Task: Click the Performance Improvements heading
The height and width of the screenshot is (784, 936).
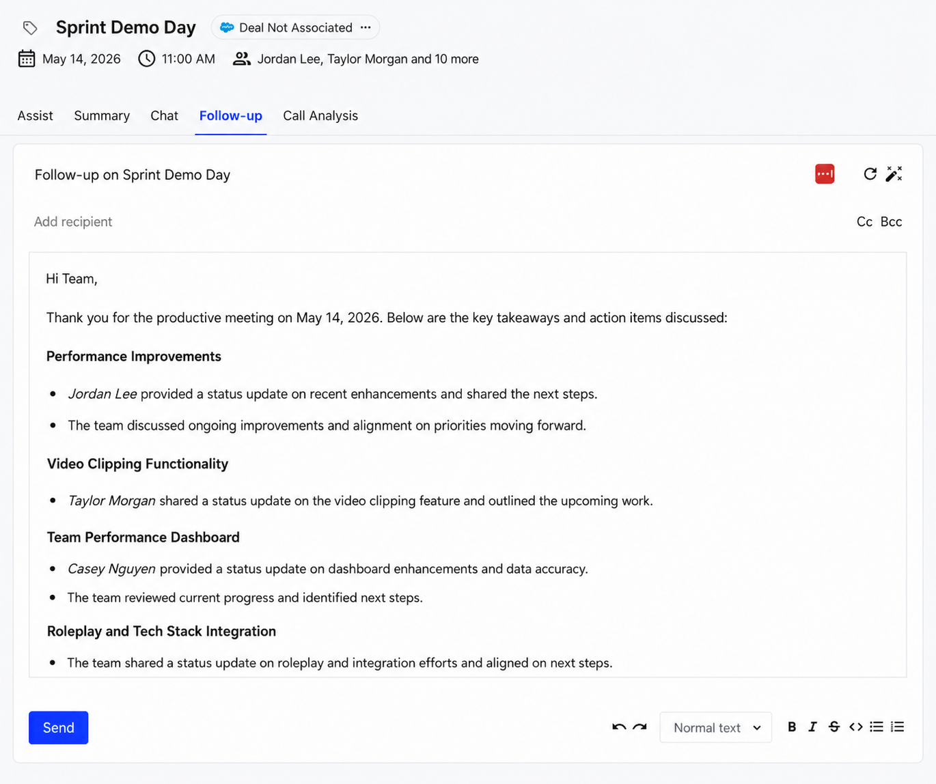Action: (x=134, y=356)
